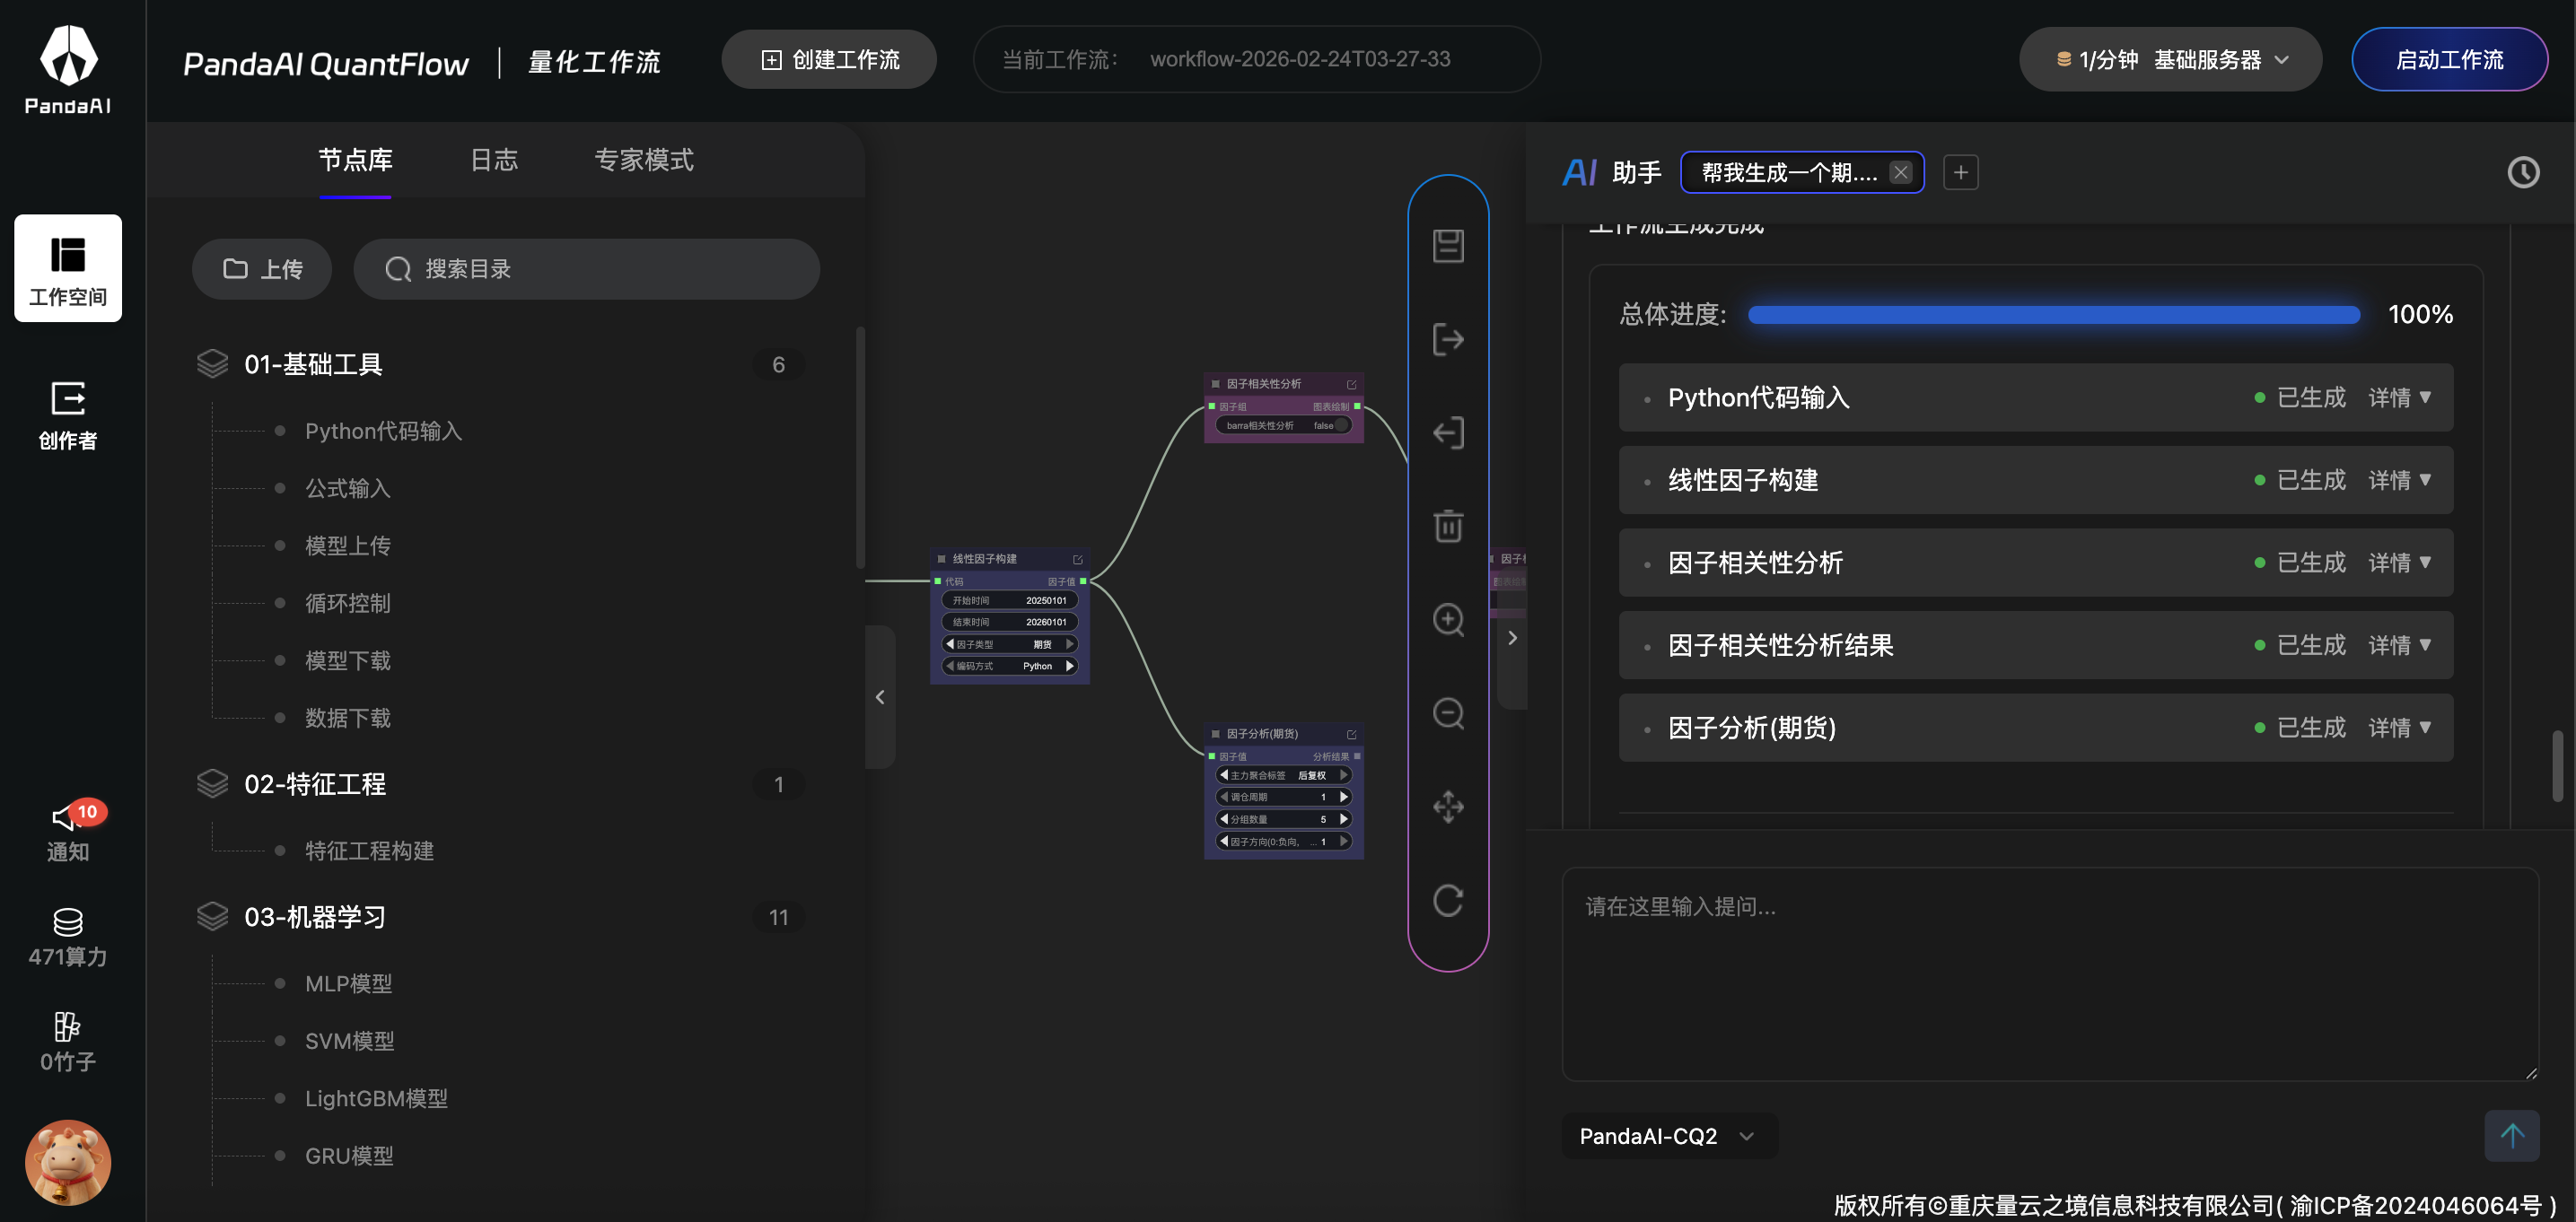Click the four-arrow move canvas icon
Screen dimensions: 2576x1222
pos(1448,807)
